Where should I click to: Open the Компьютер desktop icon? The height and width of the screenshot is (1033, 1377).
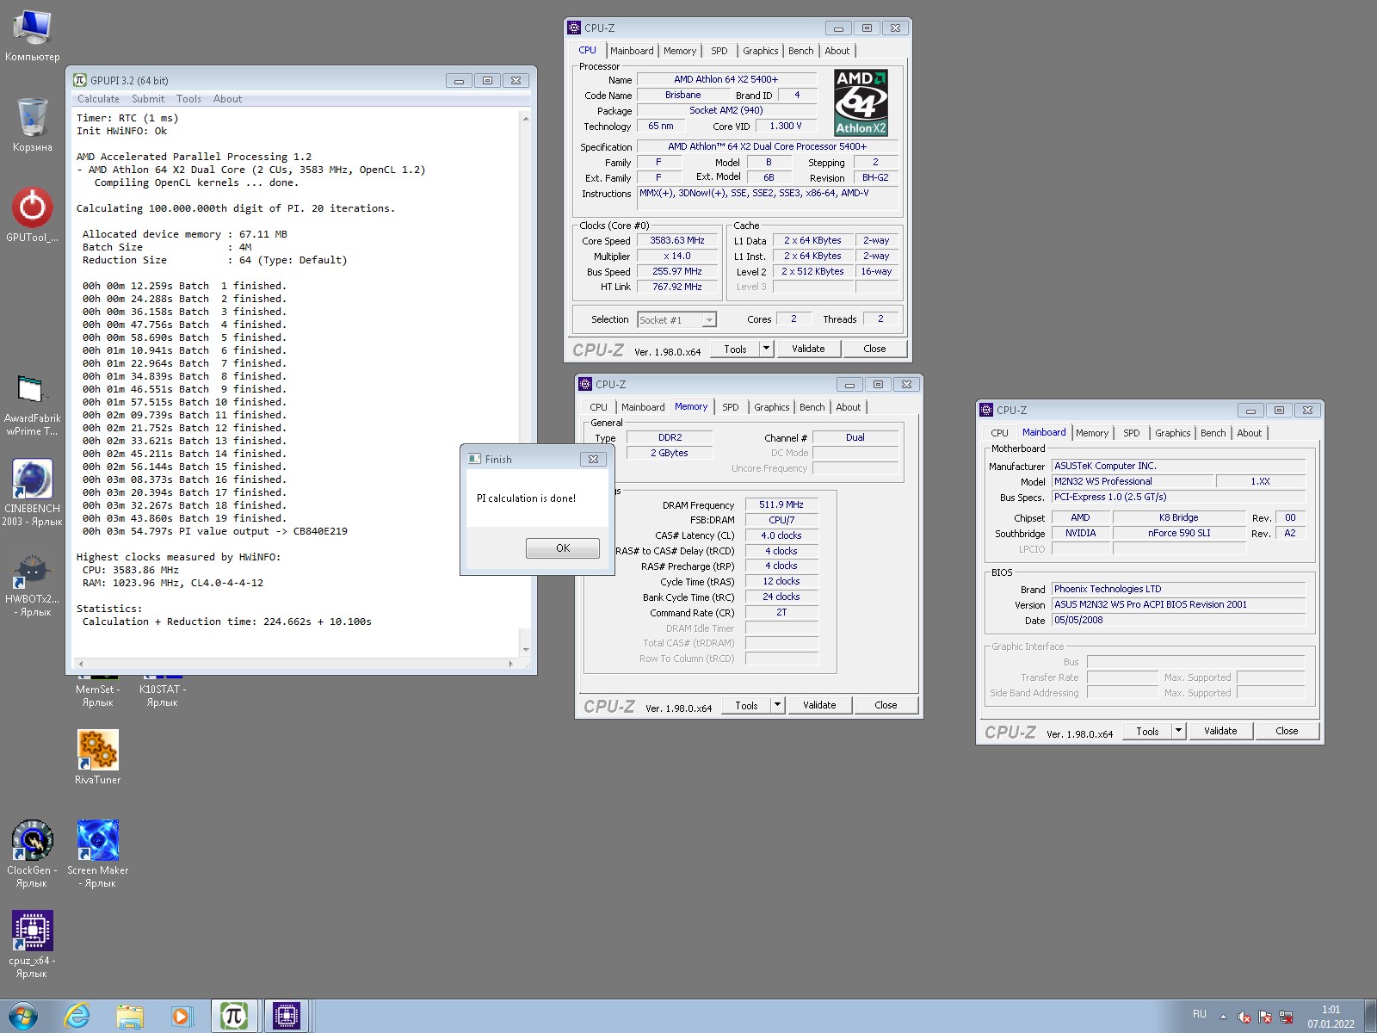click(32, 36)
